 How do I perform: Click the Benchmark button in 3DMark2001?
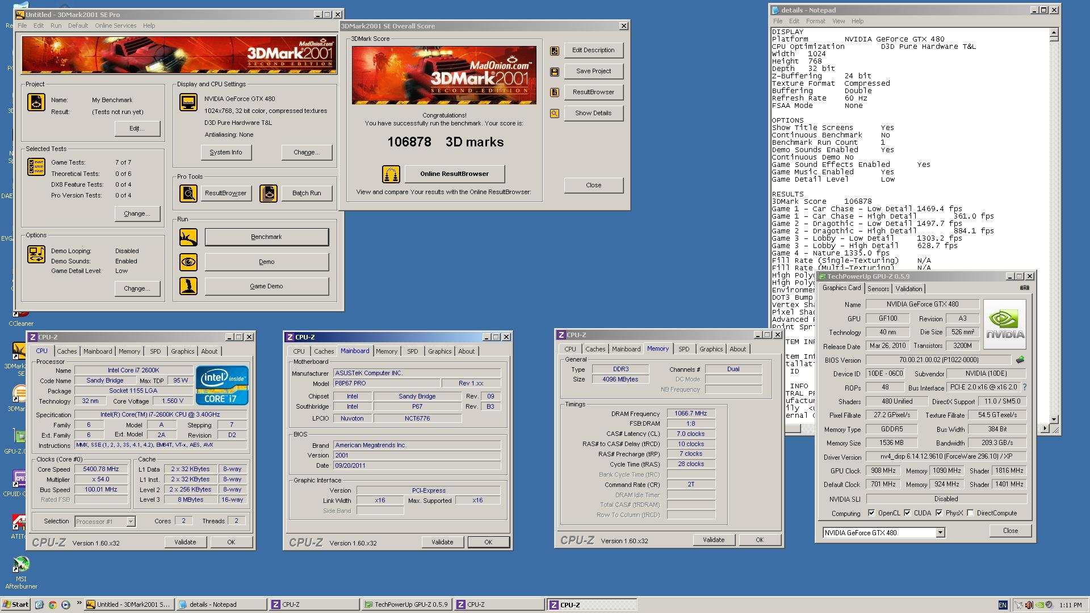pos(266,237)
